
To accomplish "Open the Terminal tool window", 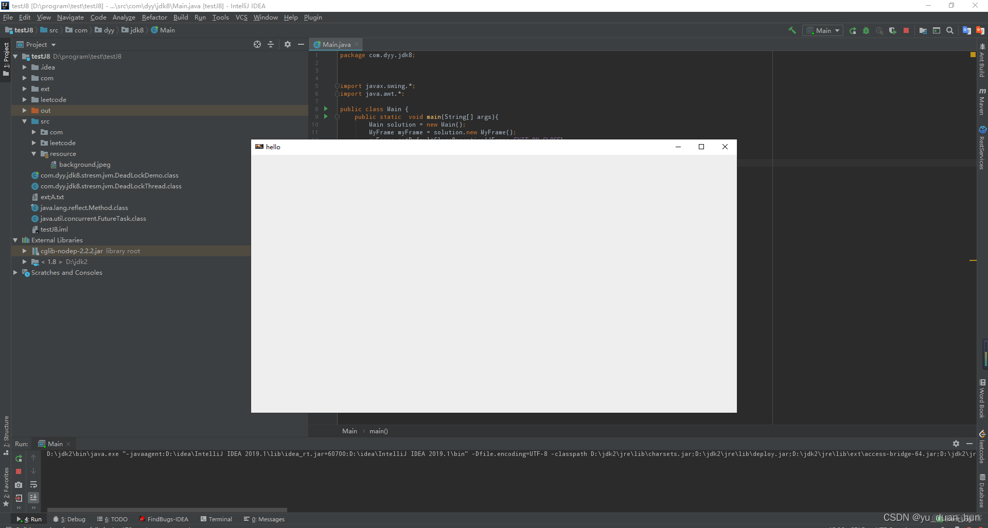I will [x=216, y=519].
